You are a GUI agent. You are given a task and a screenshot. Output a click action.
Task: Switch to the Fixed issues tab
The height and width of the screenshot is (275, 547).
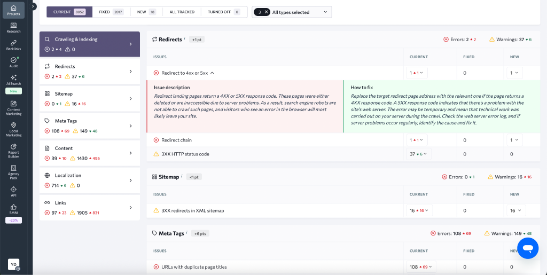(x=111, y=12)
